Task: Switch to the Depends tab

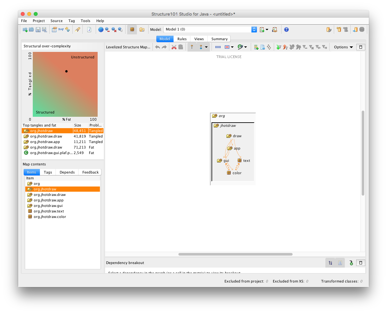Action: (x=67, y=172)
